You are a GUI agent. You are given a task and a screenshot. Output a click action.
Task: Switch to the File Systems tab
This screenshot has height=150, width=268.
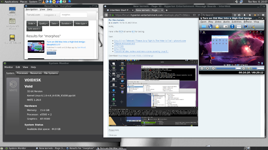click(51, 73)
